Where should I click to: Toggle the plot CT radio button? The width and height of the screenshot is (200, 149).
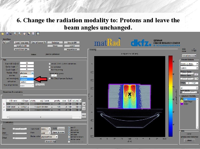pos(69,128)
